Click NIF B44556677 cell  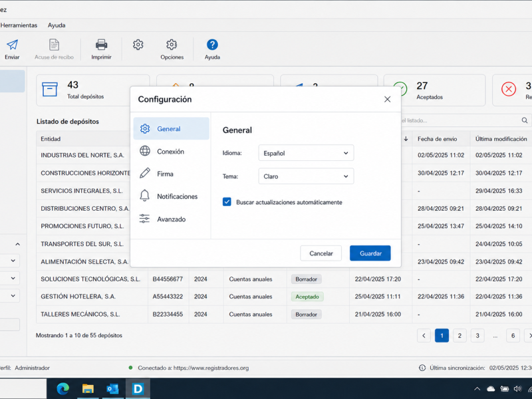(168, 279)
